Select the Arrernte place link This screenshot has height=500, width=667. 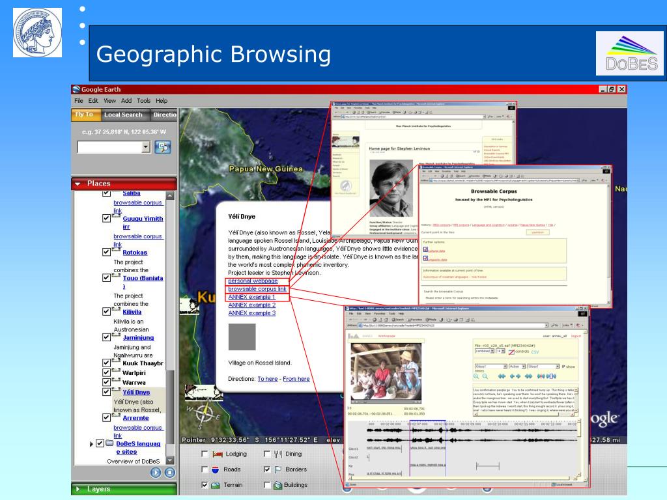pos(135,418)
